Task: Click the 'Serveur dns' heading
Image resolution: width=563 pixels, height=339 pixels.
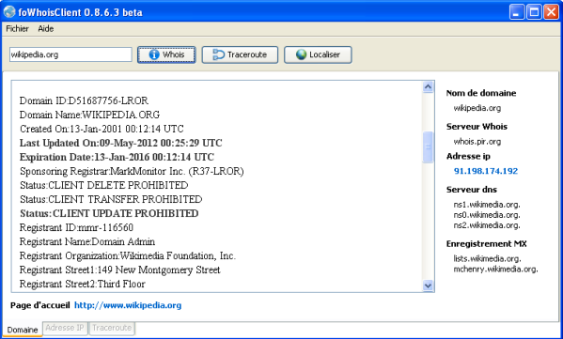Action: point(472,190)
